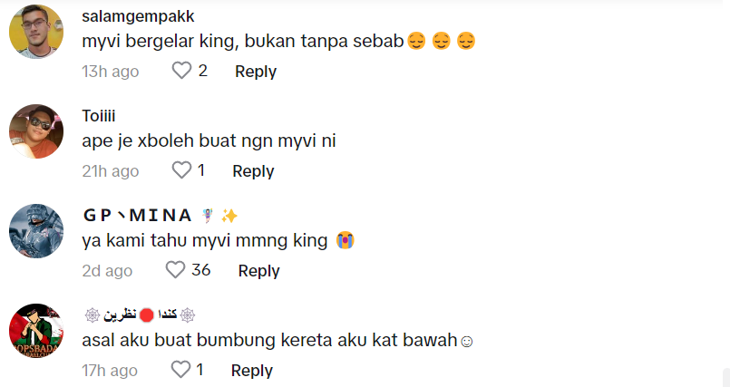
Task: Like the GP MINA comment heart
Action: (x=176, y=270)
